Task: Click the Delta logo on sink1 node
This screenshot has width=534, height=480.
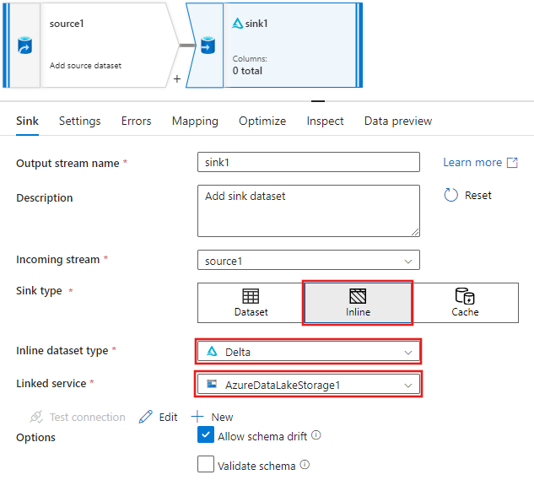Action: click(237, 24)
